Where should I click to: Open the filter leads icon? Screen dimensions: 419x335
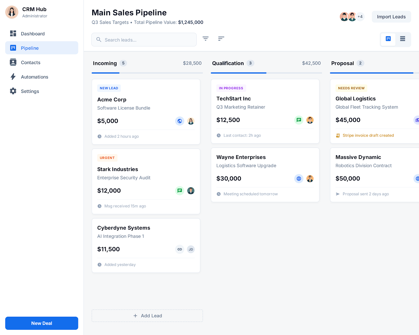click(x=206, y=39)
